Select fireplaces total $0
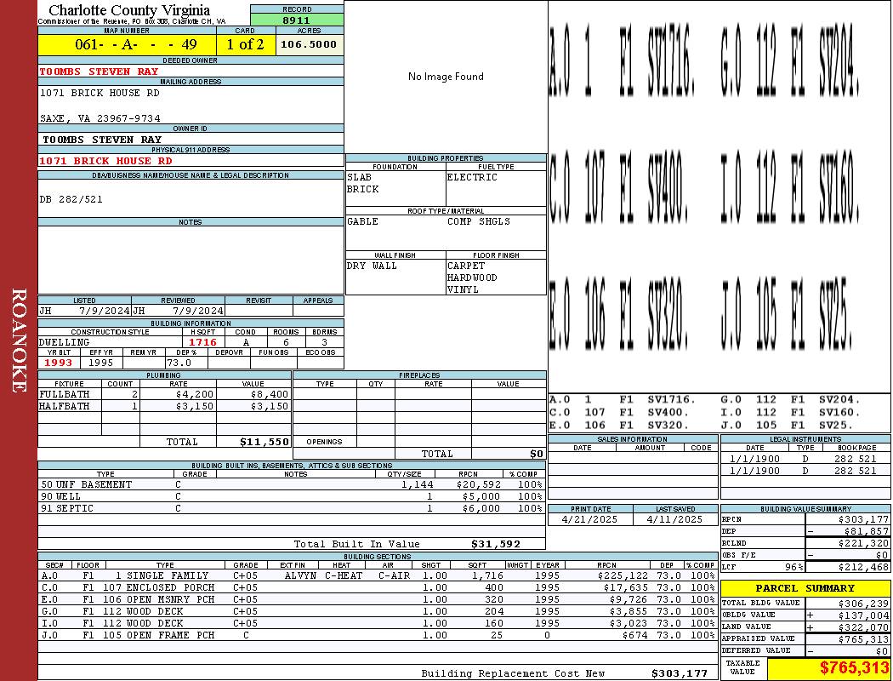The height and width of the screenshot is (681, 893). tap(537, 454)
